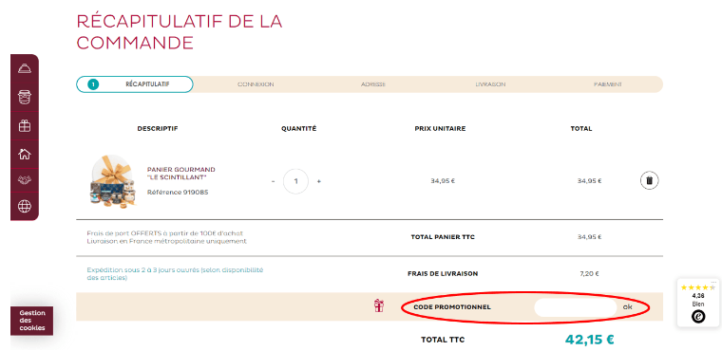
Task: Validate promo code with the ok button
Action: pyautogui.click(x=627, y=306)
